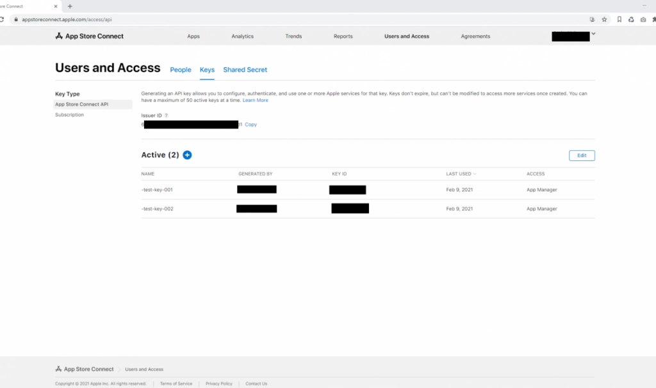Click the blue plus icon beside Active (2)
The image size is (656, 388).
point(187,155)
